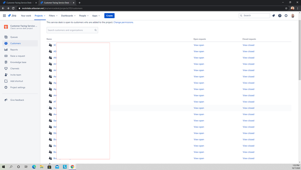Click View closed in the Bib row
Screen dimensions: 301x170
(248, 133)
